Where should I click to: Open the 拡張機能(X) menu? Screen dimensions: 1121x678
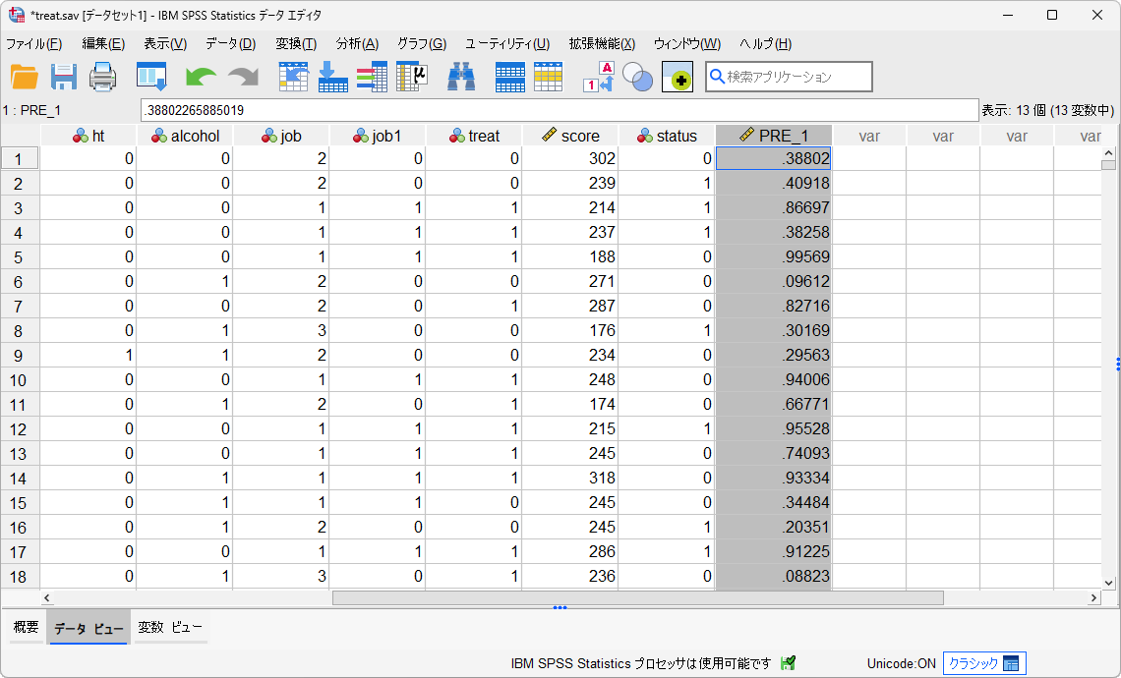[x=602, y=44]
